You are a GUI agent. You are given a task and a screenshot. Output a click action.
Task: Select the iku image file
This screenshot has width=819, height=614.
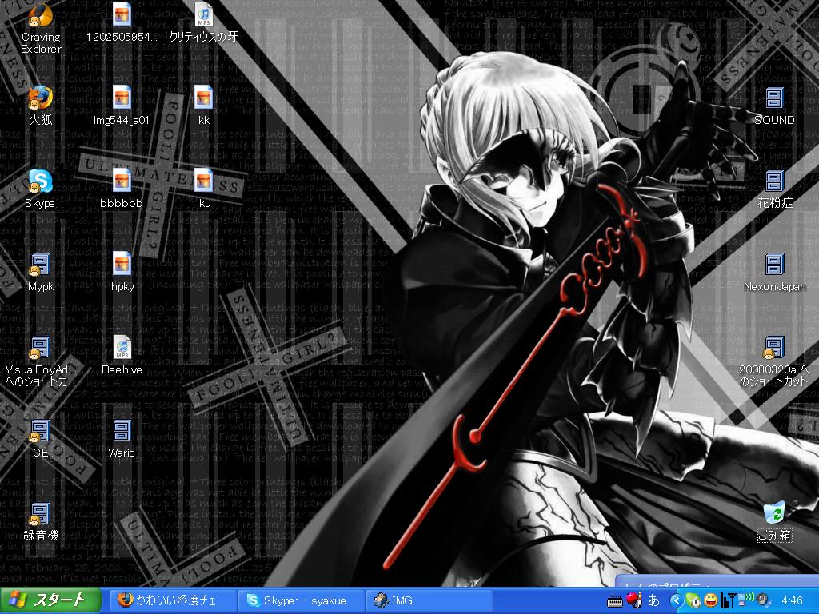point(204,181)
